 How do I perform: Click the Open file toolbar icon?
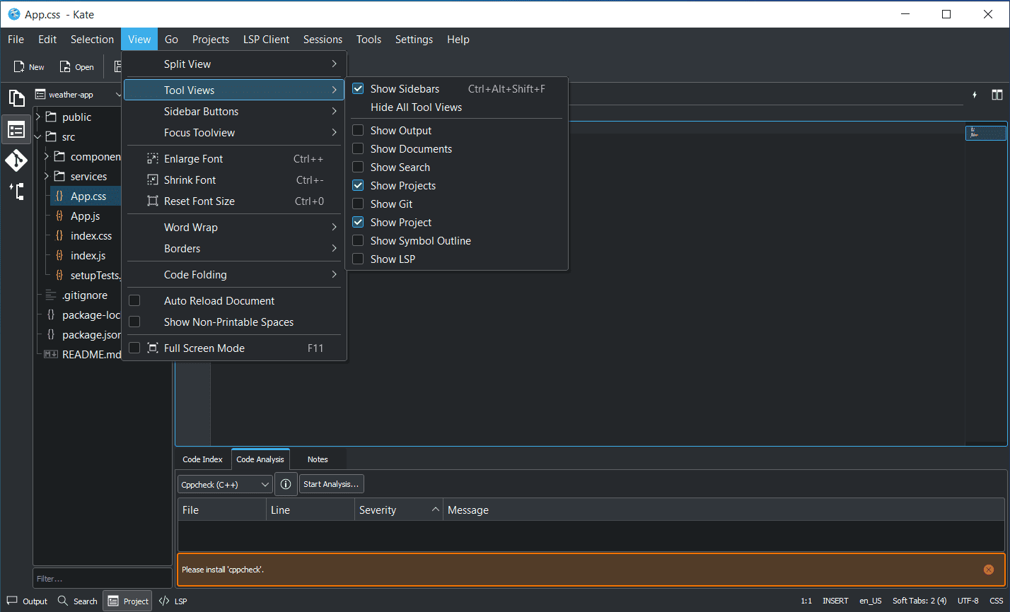[x=76, y=67]
